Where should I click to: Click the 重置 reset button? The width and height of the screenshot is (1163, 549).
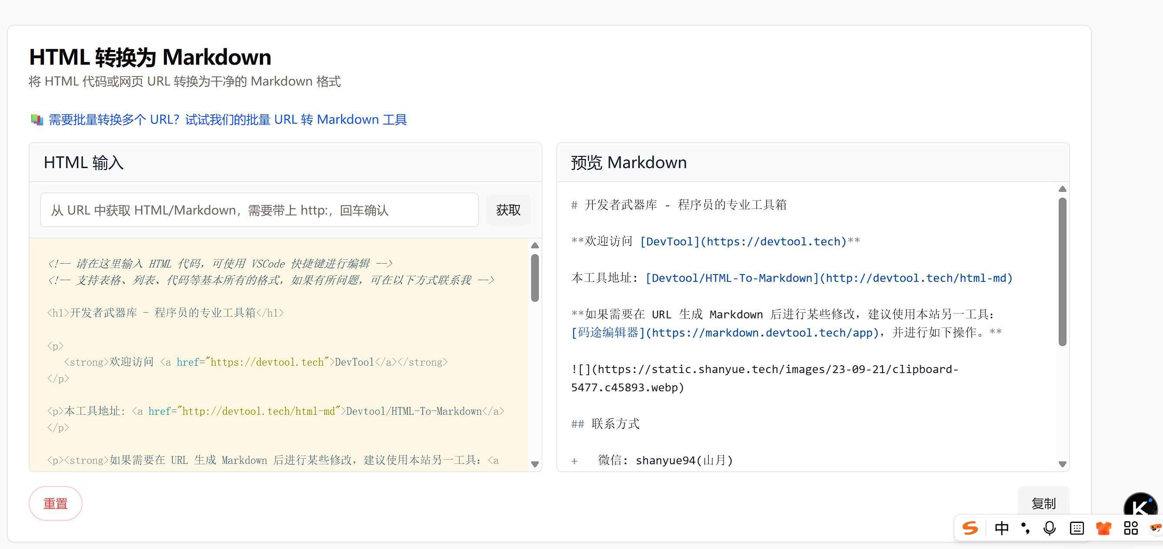pos(55,503)
